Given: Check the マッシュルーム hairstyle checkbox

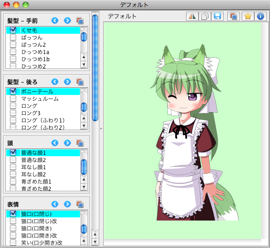Looking at the screenshot, I should click(13, 99).
